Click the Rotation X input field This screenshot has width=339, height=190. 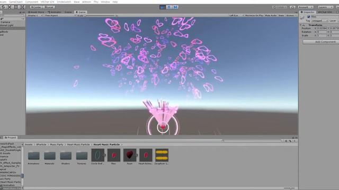(x=322, y=32)
